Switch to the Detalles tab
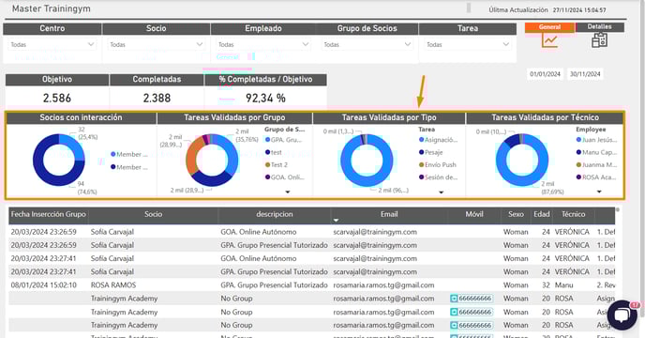Image resolution: width=645 pixels, height=338 pixels. click(599, 27)
